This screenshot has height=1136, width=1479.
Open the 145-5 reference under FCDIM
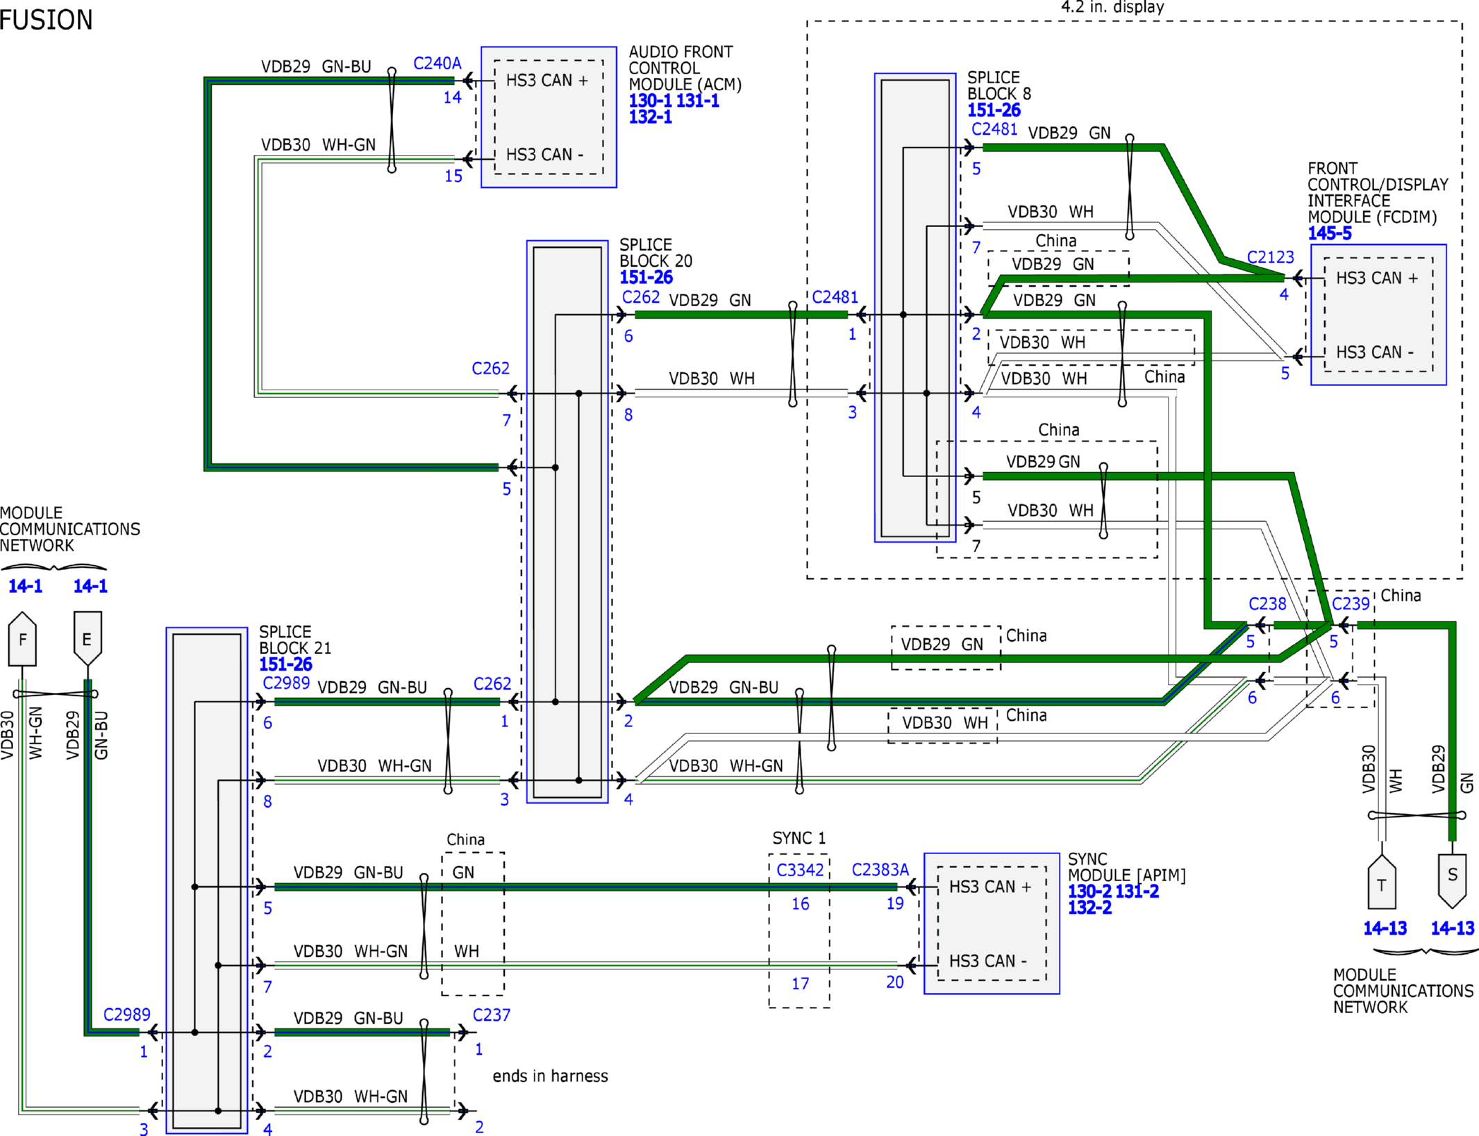[x=1330, y=233]
